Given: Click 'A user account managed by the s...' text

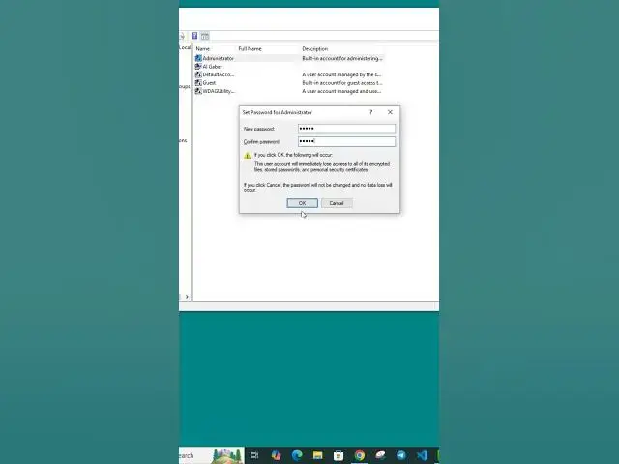Looking at the screenshot, I should click(341, 74).
